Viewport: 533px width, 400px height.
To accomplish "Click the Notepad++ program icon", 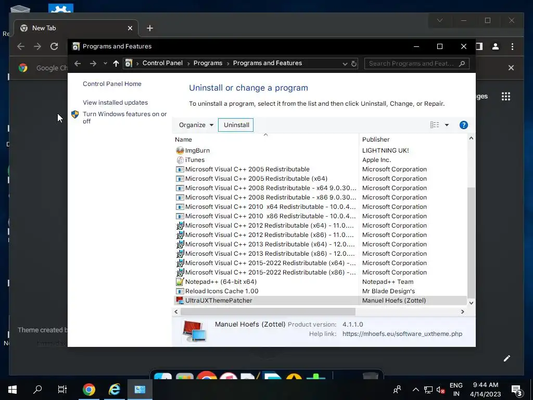I will [180, 282].
